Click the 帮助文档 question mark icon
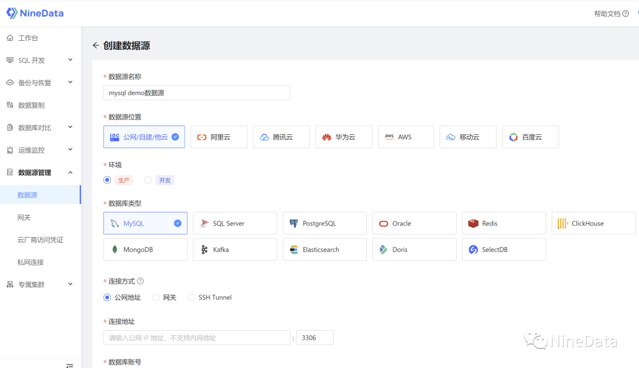This screenshot has height=368, width=639. pyautogui.click(x=625, y=14)
